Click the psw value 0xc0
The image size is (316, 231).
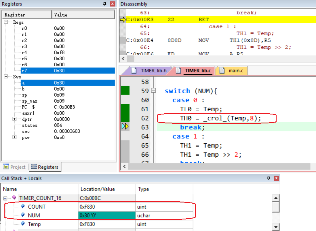click(59, 137)
